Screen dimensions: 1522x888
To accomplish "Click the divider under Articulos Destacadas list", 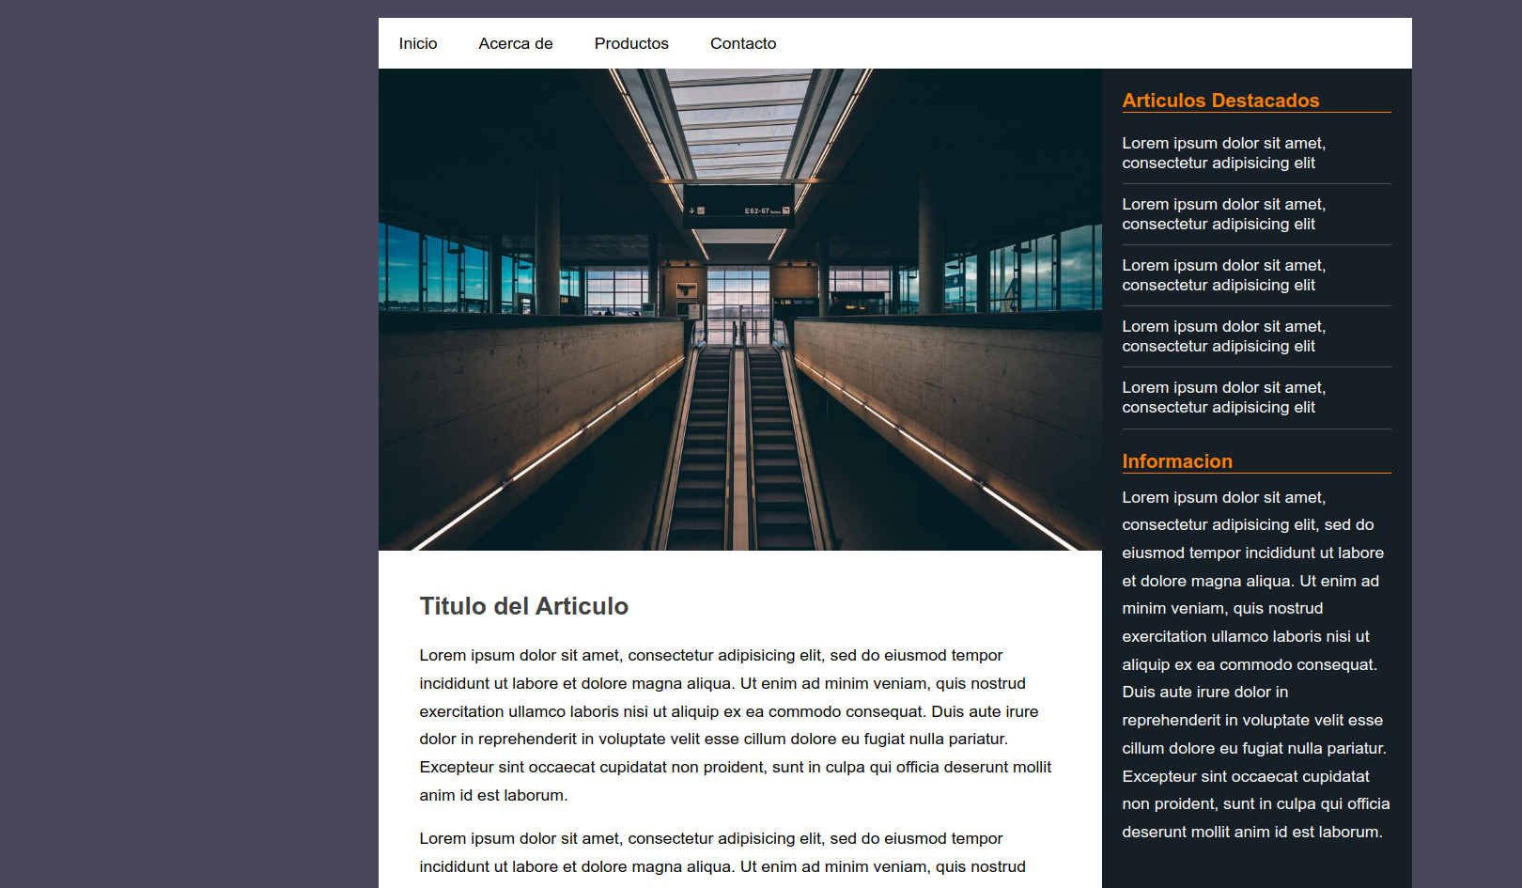I will (x=1256, y=428).
